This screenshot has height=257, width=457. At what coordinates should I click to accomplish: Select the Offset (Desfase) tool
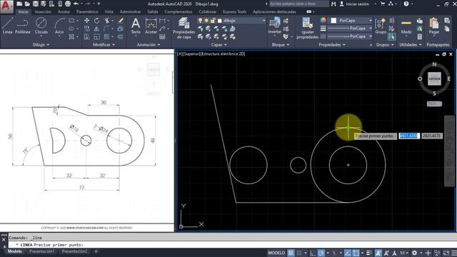pos(121,36)
